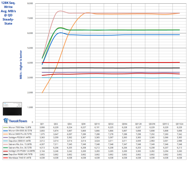Click the 4,307 value in Sabrent 15.36TB row
The image size is (188, 172).
(x=42, y=144)
